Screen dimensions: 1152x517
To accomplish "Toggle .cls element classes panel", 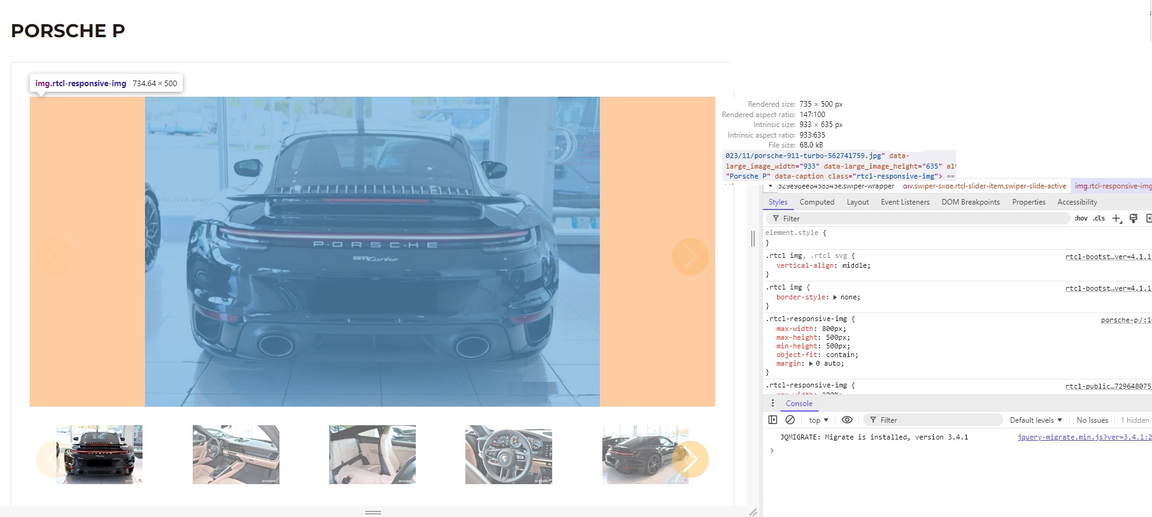I will click(x=1099, y=218).
